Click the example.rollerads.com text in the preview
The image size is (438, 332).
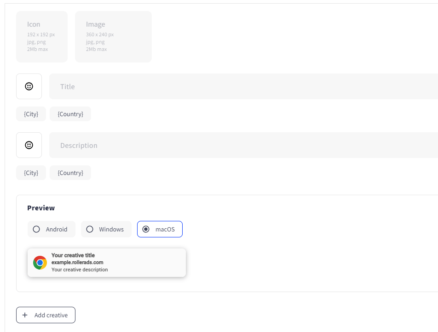pos(77,262)
